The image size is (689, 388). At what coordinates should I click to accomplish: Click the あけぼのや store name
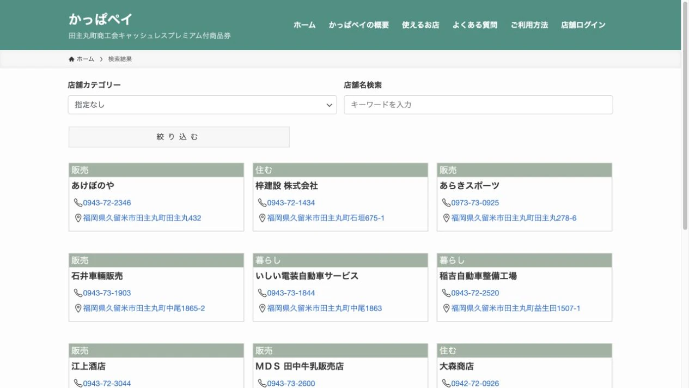[93, 186]
